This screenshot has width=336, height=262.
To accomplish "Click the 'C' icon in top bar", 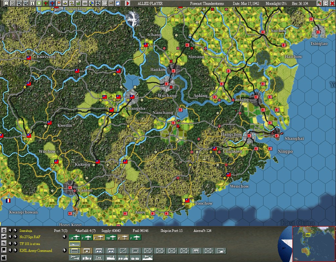I will coord(326,3).
